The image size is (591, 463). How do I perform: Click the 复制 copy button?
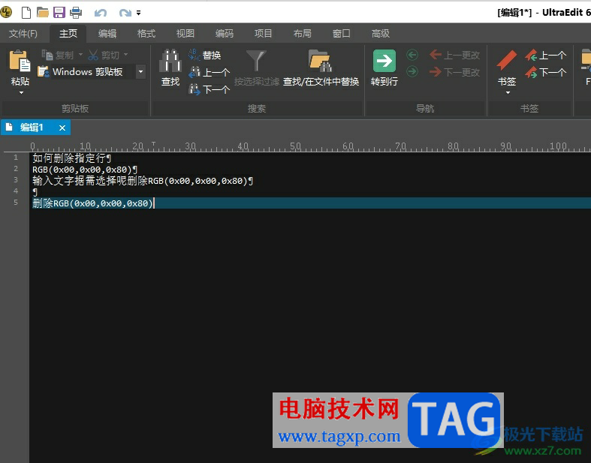[x=57, y=56]
